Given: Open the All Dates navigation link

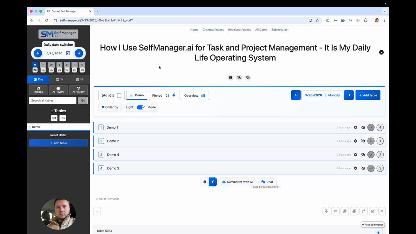Looking at the screenshot, I should (x=261, y=30).
